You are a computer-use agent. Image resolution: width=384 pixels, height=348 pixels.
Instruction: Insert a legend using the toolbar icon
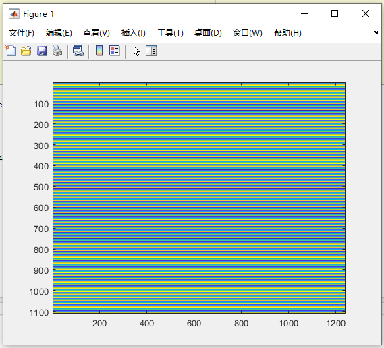[114, 51]
